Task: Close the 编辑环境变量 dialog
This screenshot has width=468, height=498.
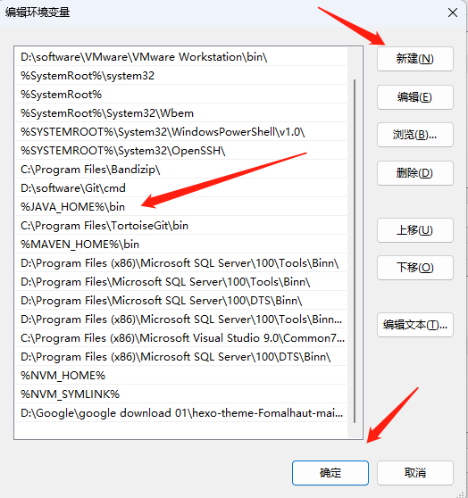Action: point(453,12)
